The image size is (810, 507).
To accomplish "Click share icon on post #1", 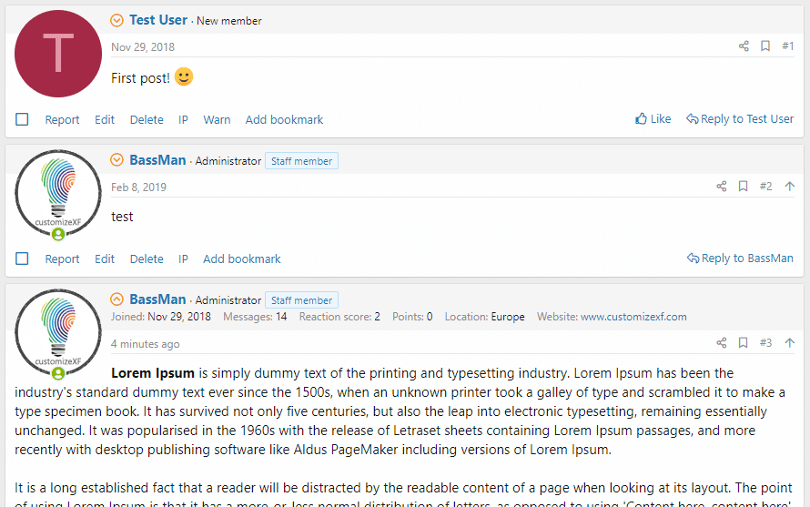I will [x=744, y=46].
